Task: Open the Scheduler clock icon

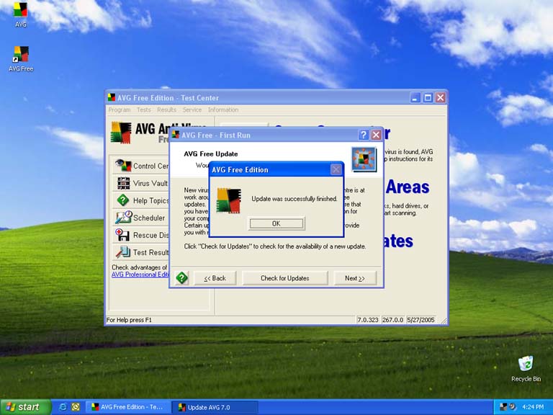Action: click(x=123, y=218)
